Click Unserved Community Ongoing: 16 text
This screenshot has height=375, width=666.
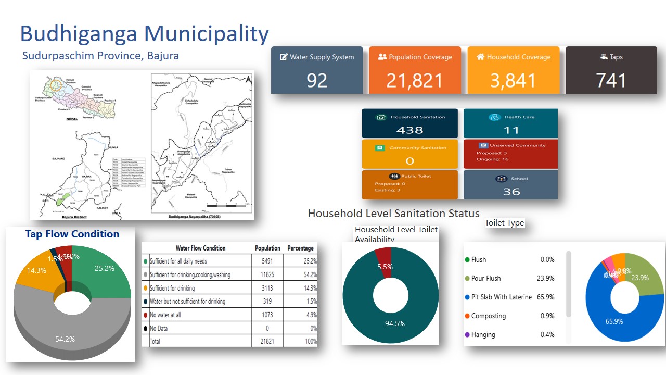click(x=492, y=159)
